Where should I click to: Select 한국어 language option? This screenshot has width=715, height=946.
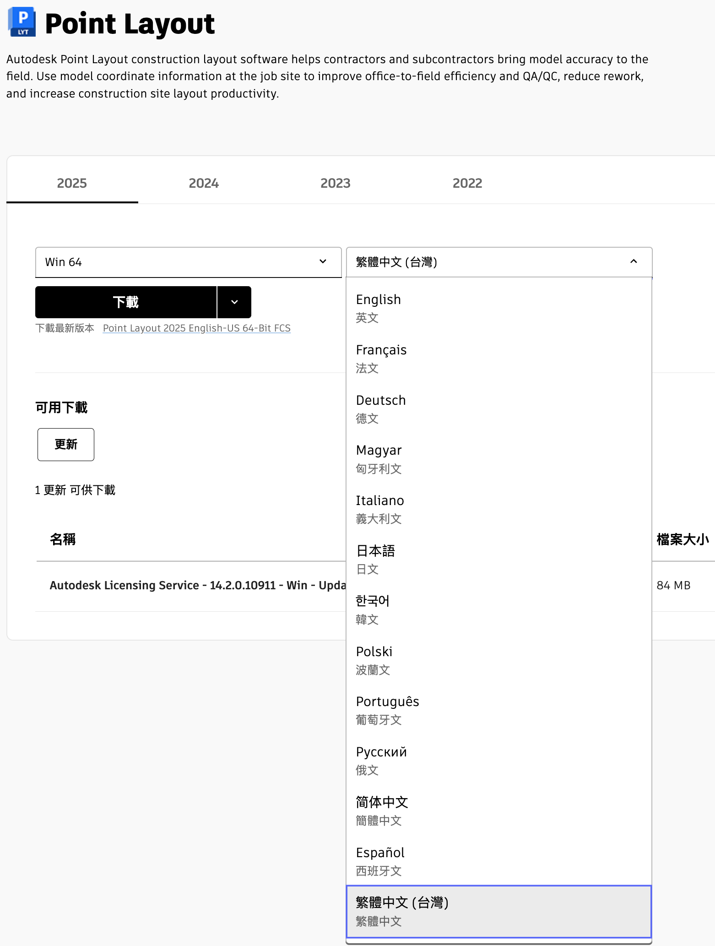(498, 609)
